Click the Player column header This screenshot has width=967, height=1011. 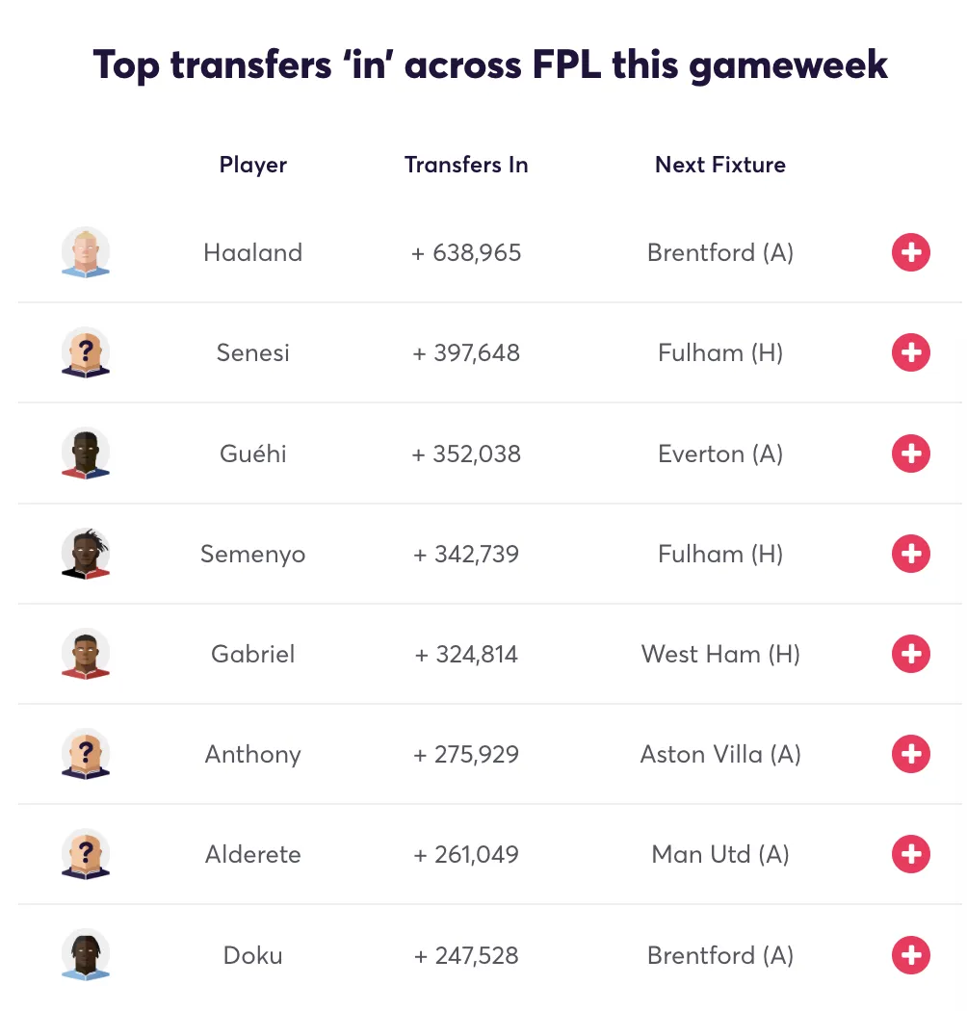253,165
